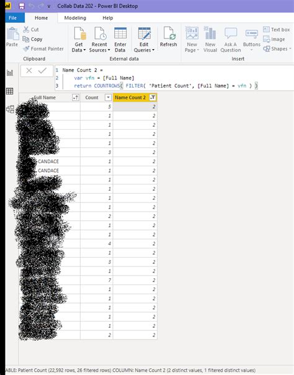
Task: Switch to Report view in sidebar
Action: pyautogui.click(x=10, y=73)
